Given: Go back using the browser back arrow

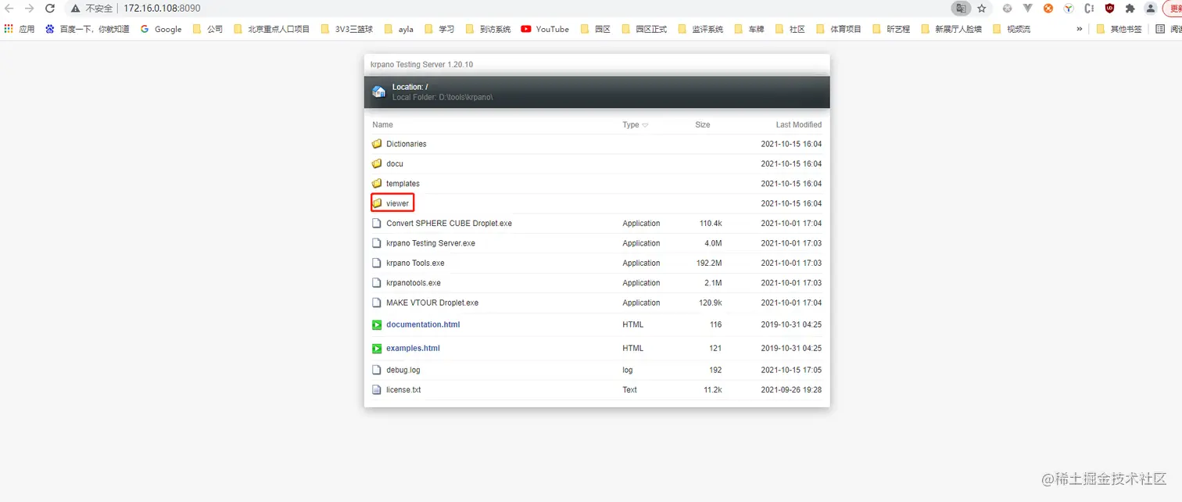Looking at the screenshot, I should (x=9, y=9).
